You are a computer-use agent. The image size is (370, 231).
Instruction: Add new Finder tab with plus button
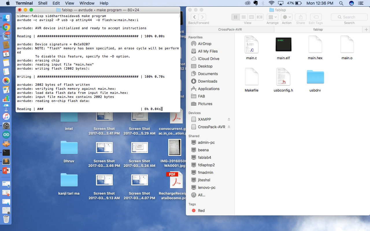tap(366, 29)
